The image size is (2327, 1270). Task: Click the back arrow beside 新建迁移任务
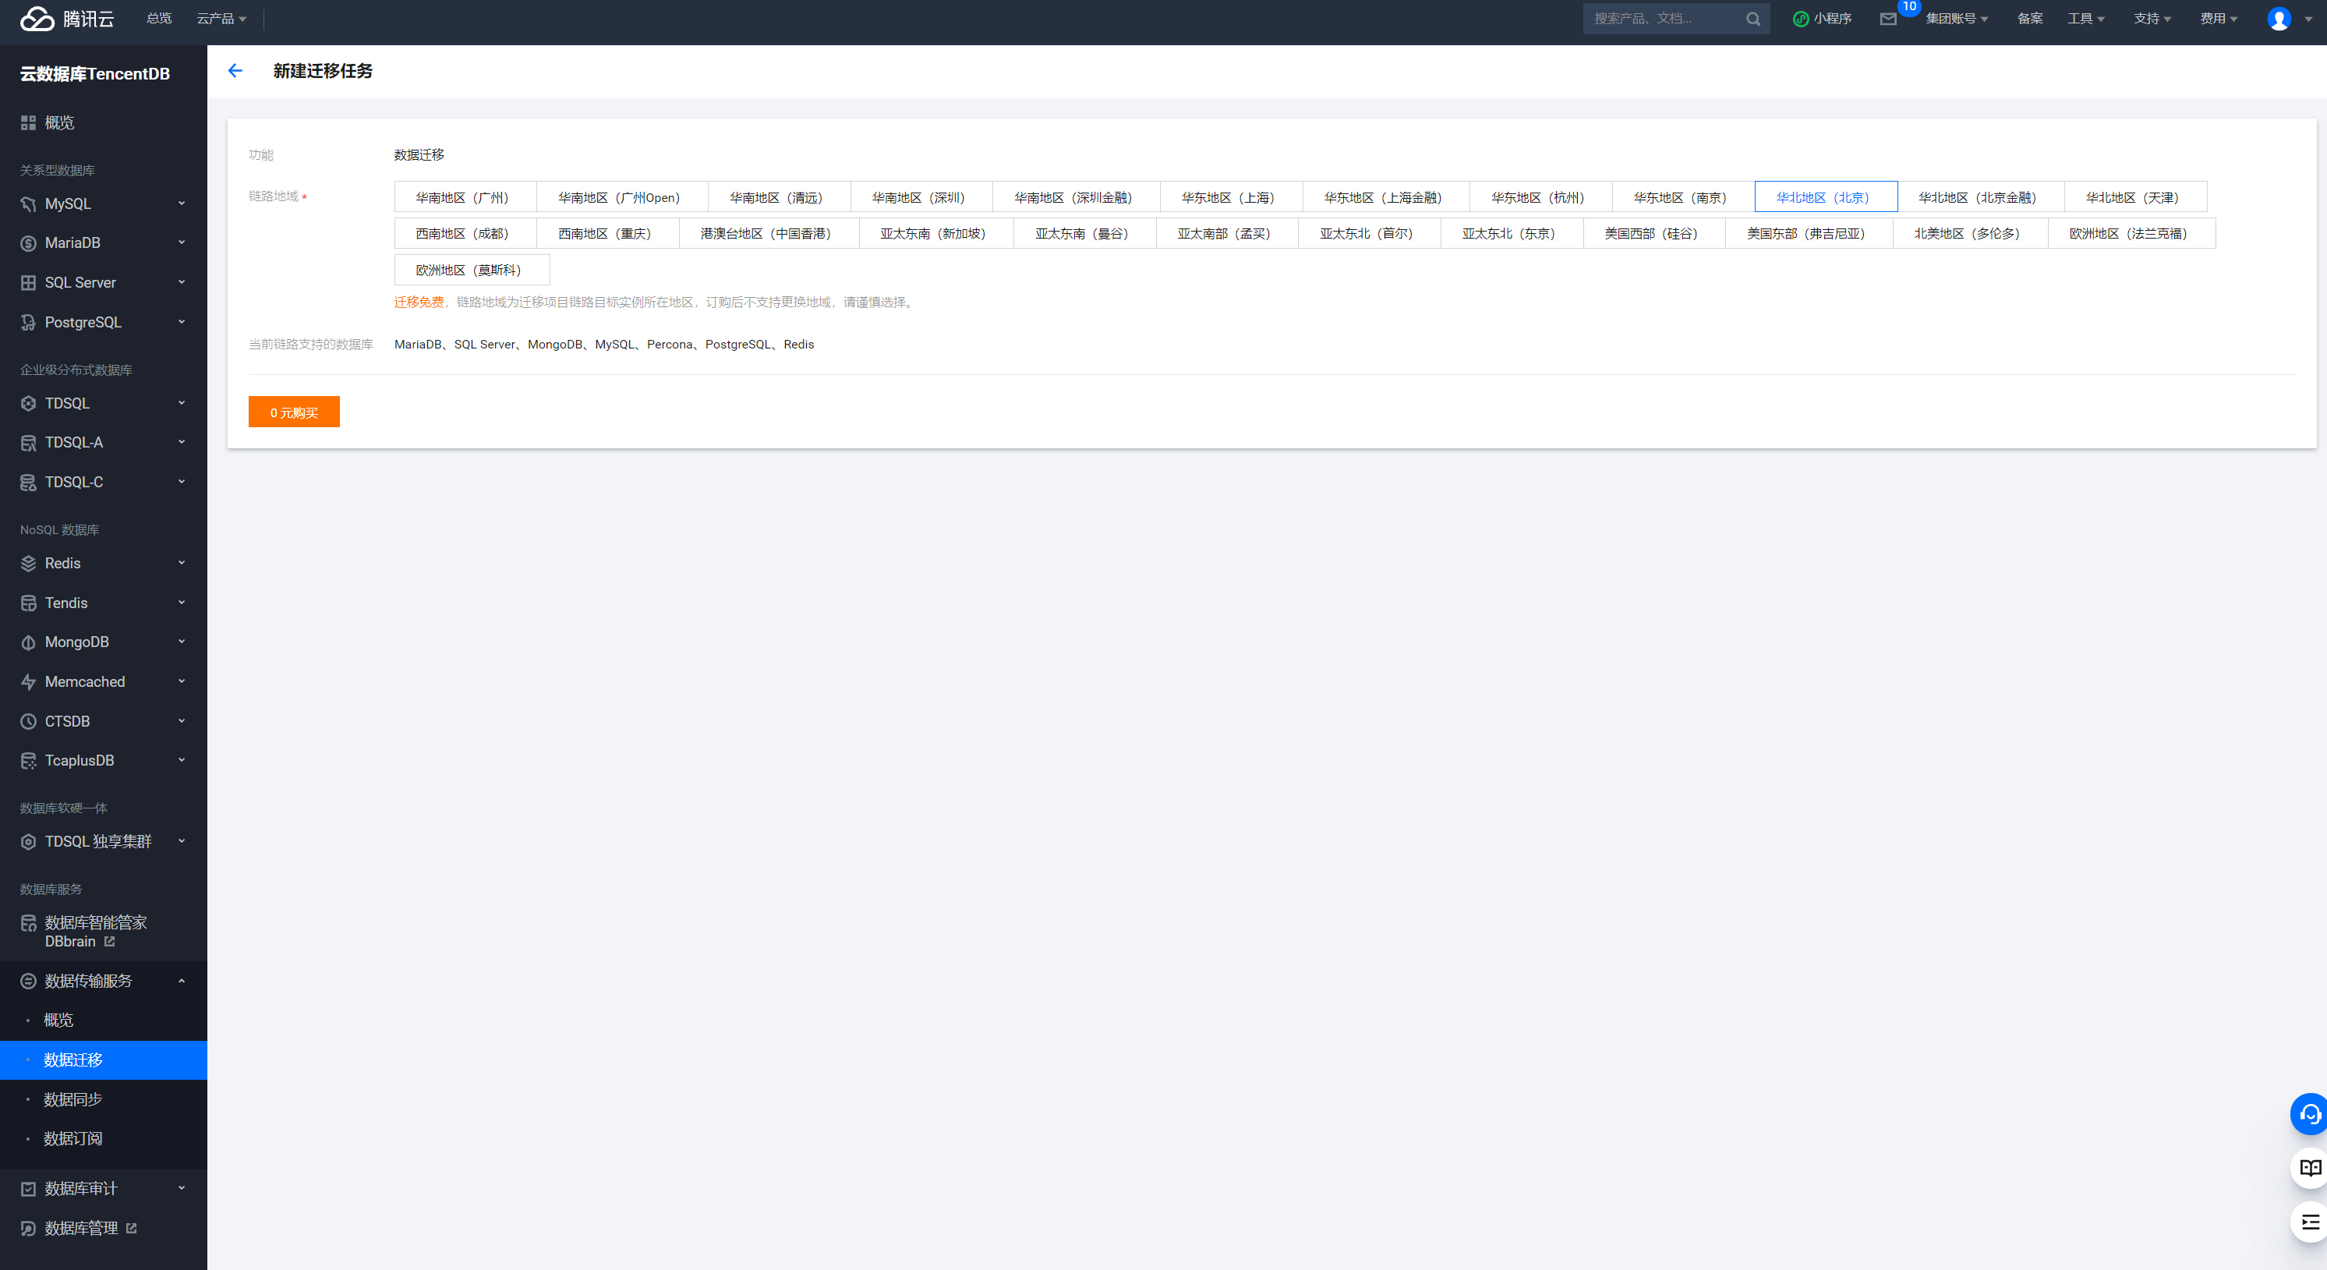tap(235, 70)
